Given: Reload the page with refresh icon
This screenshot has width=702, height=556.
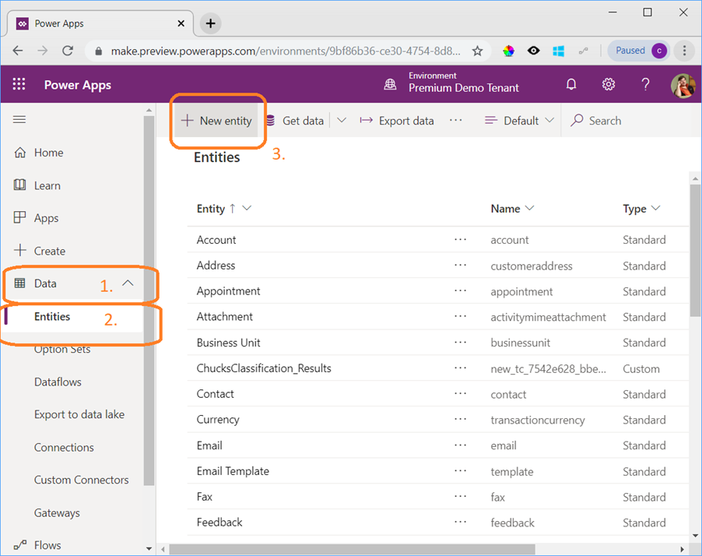Looking at the screenshot, I should click(68, 51).
